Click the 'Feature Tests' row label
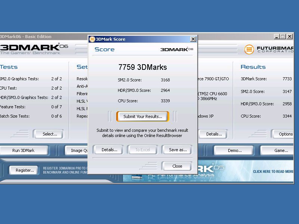This screenshot has height=224, width=299. point(13,107)
